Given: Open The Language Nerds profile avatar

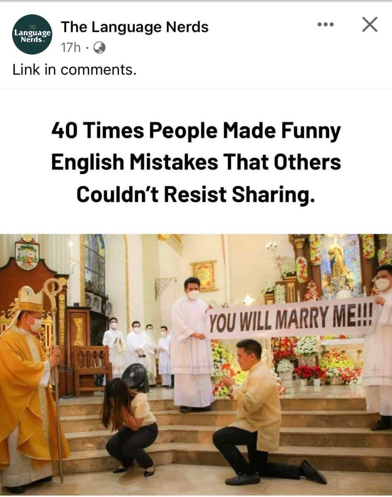Looking at the screenshot, I should coord(32,34).
